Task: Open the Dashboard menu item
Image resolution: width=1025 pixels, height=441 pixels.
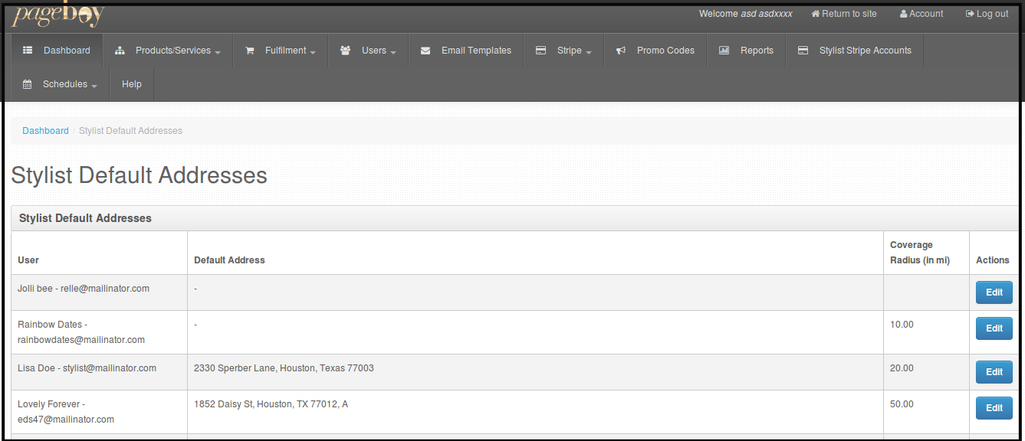Action: pyautogui.click(x=57, y=51)
